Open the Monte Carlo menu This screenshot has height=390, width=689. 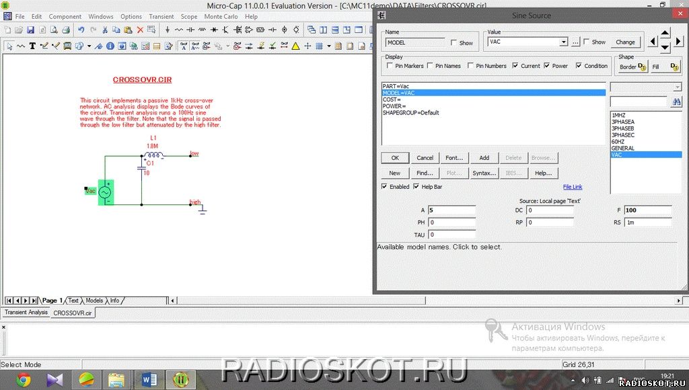[x=221, y=17]
